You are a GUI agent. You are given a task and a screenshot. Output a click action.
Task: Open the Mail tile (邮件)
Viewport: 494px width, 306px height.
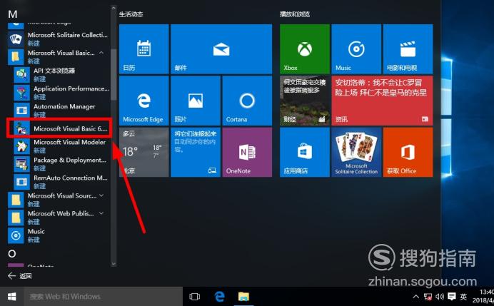pyautogui.click(x=221, y=49)
